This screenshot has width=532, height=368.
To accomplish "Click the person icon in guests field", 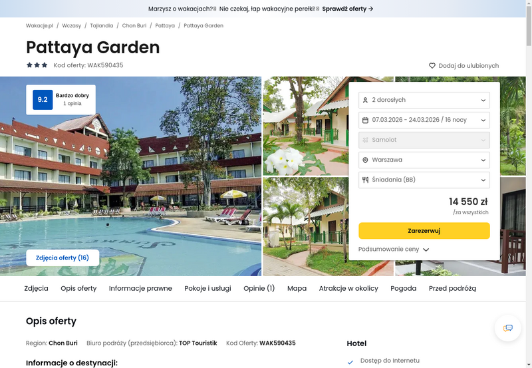I will [365, 100].
